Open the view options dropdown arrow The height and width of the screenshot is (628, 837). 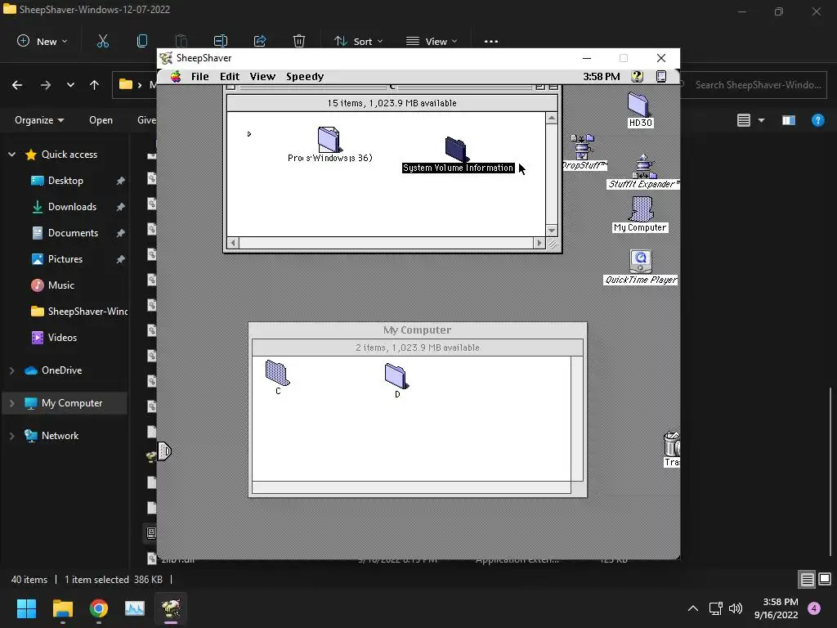pos(761,121)
